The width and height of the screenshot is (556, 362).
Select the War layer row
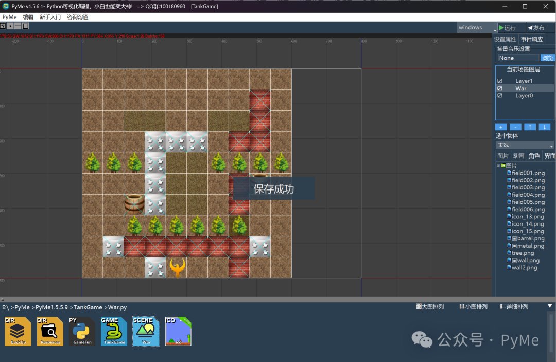pos(525,88)
